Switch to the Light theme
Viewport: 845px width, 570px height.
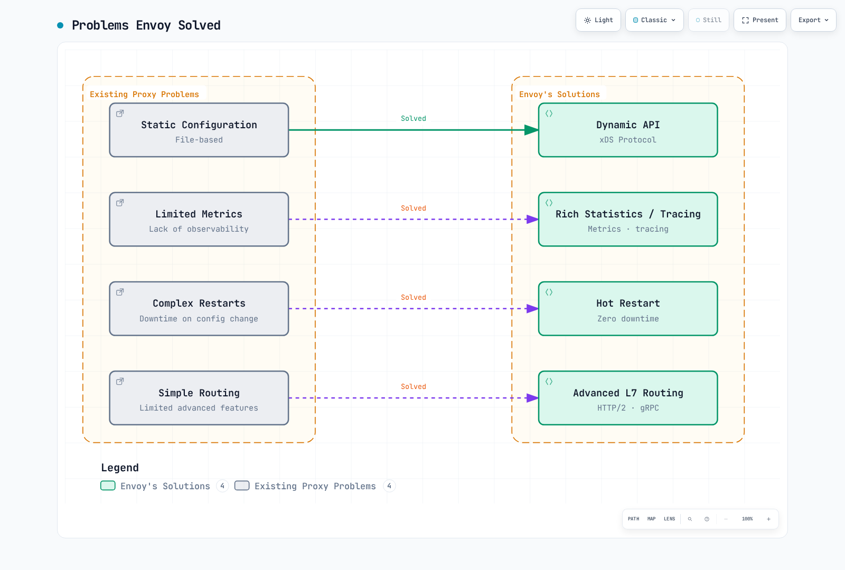[x=598, y=20]
